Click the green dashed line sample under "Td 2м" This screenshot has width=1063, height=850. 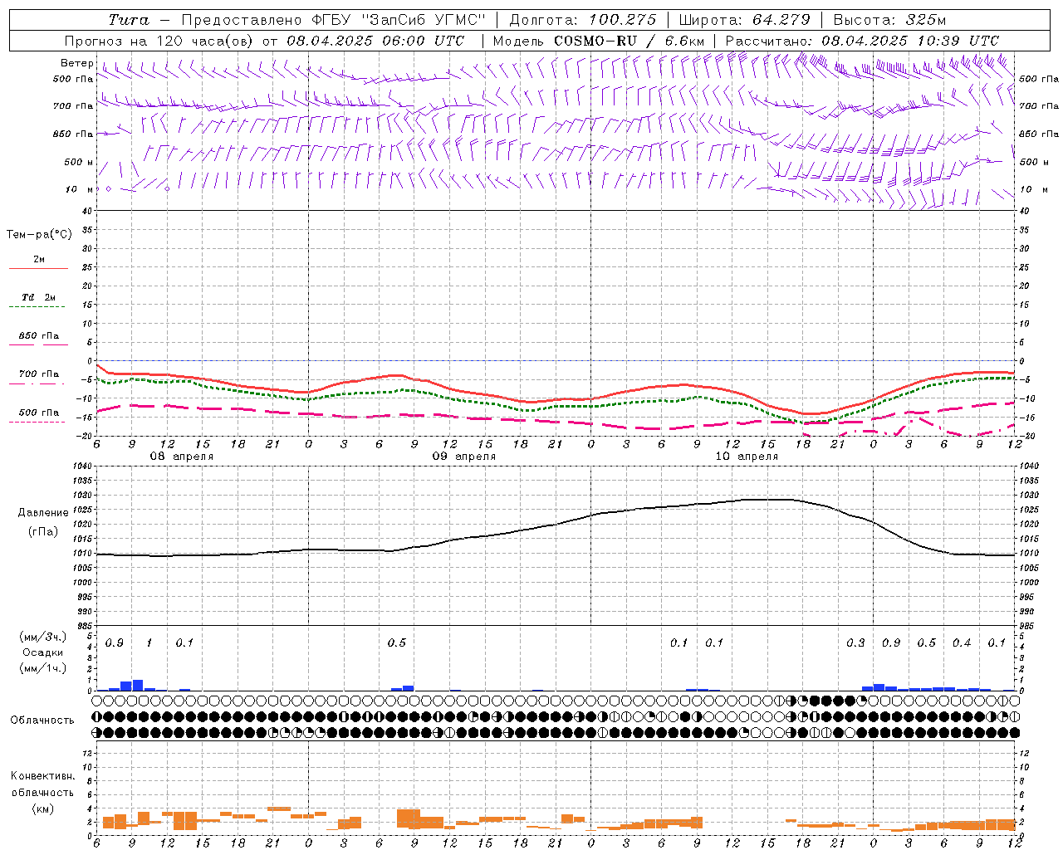pyautogui.click(x=37, y=306)
